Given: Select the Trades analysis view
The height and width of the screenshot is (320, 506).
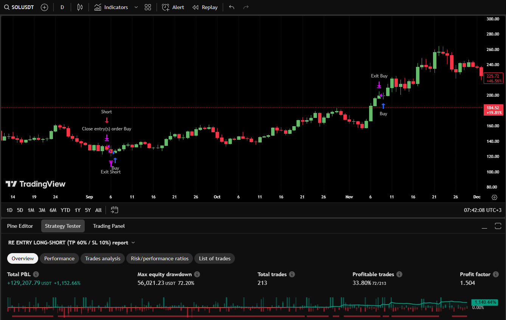Looking at the screenshot, I should click(x=102, y=258).
